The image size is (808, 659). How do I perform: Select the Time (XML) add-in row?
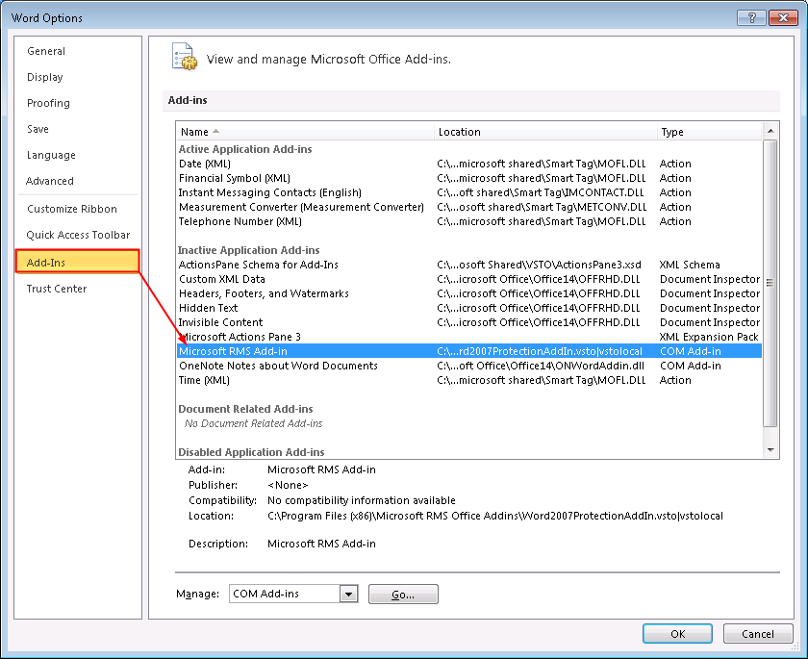coord(469,380)
